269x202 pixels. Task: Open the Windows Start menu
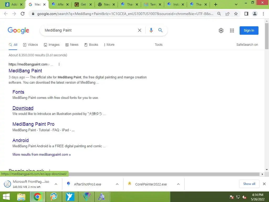(6, 197)
